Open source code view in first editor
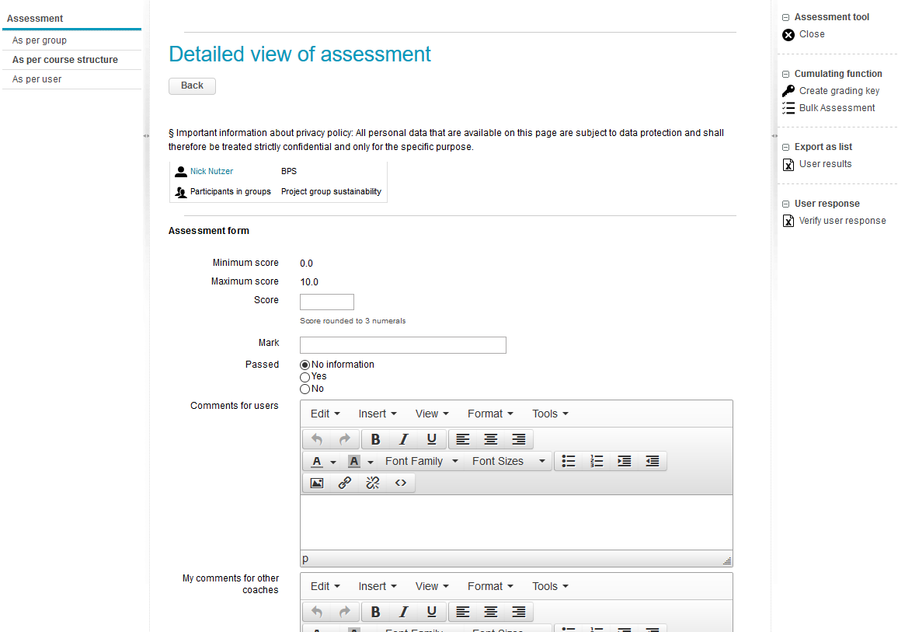 (401, 484)
